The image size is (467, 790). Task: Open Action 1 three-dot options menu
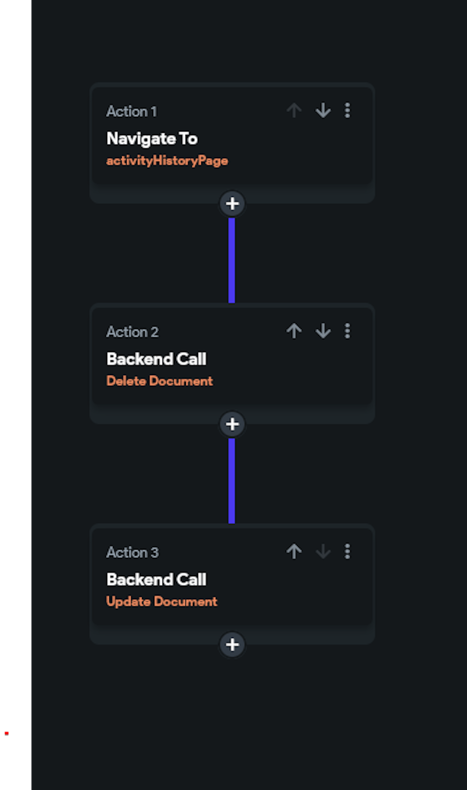pyautogui.click(x=347, y=111)
